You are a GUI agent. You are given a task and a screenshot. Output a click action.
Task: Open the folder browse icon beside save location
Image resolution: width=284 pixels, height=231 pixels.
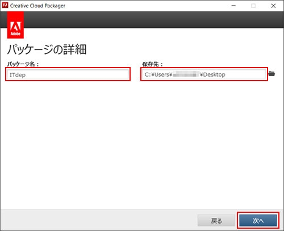[272, 74]
